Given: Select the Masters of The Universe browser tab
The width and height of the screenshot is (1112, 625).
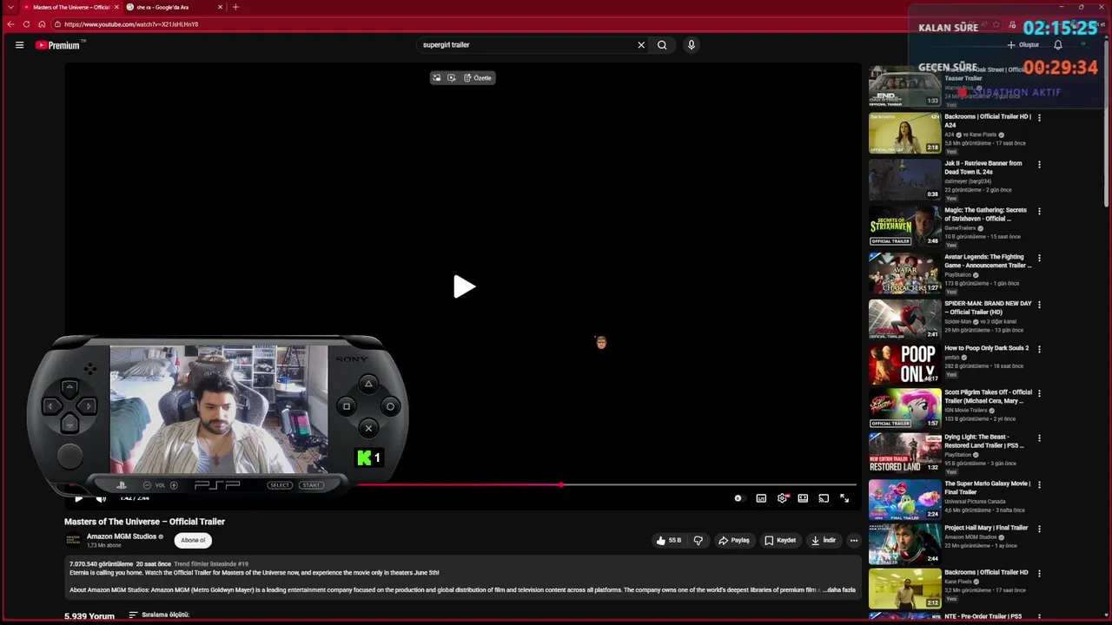Looking at the screenshot, I should [x=70, y=7].
